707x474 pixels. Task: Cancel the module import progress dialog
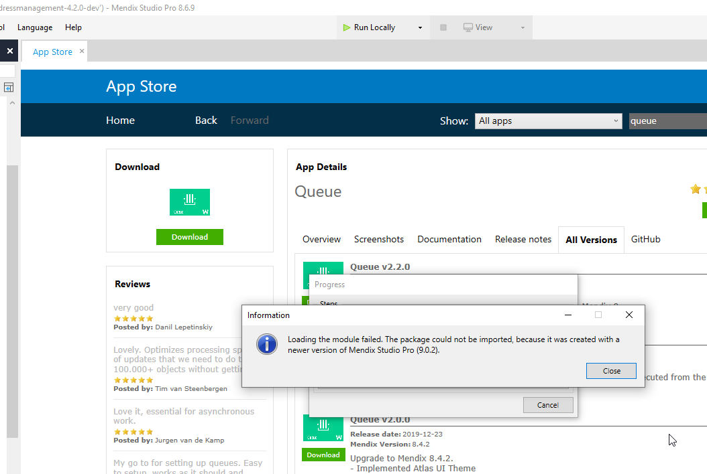(548, 404)
